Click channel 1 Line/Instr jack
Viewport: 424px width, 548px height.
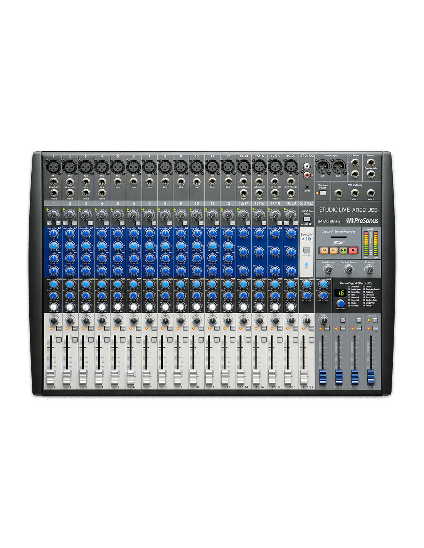(54, 182)
